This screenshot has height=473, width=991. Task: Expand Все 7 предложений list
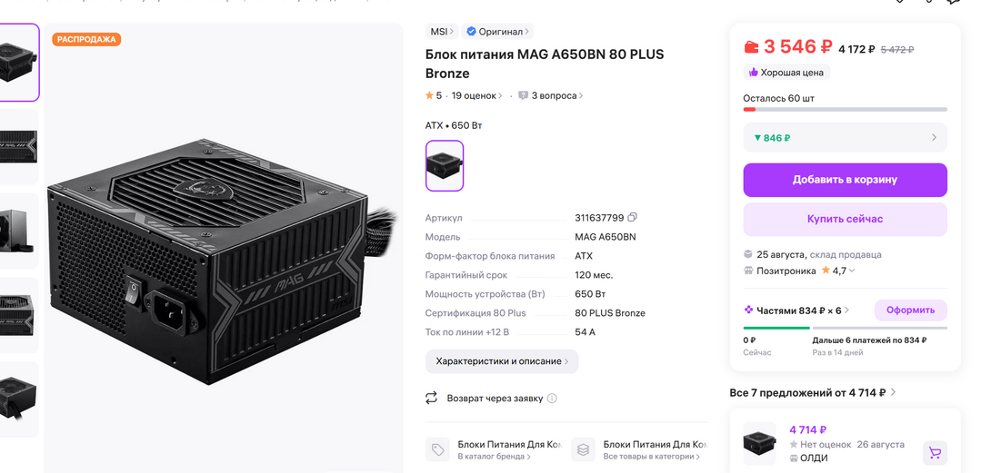click(x=813, y=393)
